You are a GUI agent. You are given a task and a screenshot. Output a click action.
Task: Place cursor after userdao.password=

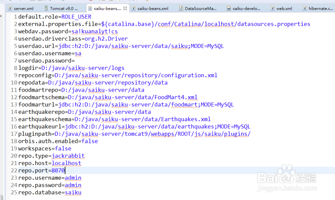[75, 61]
